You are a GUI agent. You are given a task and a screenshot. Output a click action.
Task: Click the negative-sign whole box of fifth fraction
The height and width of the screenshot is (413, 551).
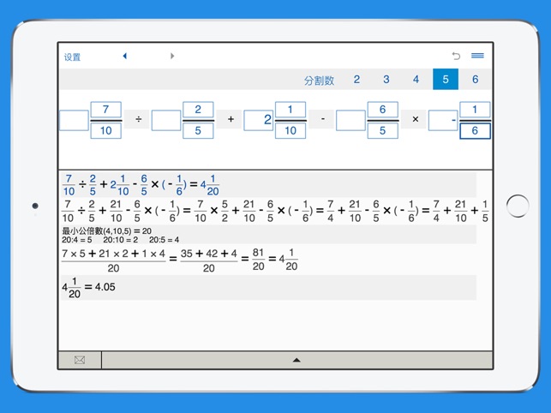(443, 120)
